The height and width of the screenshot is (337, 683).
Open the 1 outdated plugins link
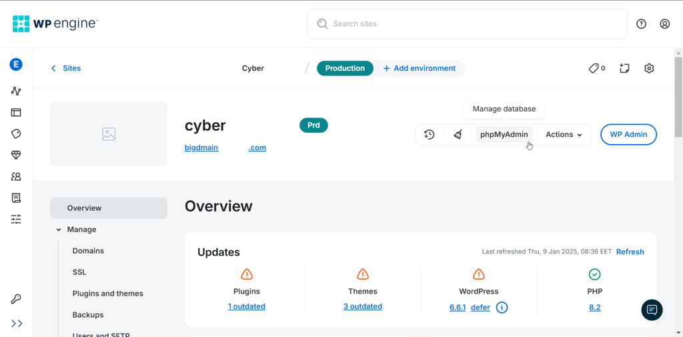point(247,306)
